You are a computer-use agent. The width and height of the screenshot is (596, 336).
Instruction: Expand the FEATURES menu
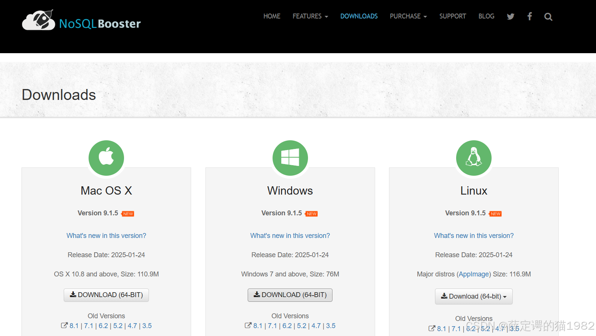coord(310,16)
